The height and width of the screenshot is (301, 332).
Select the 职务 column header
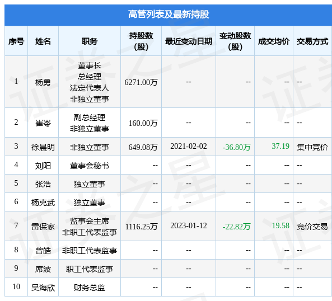click(90, 41)
